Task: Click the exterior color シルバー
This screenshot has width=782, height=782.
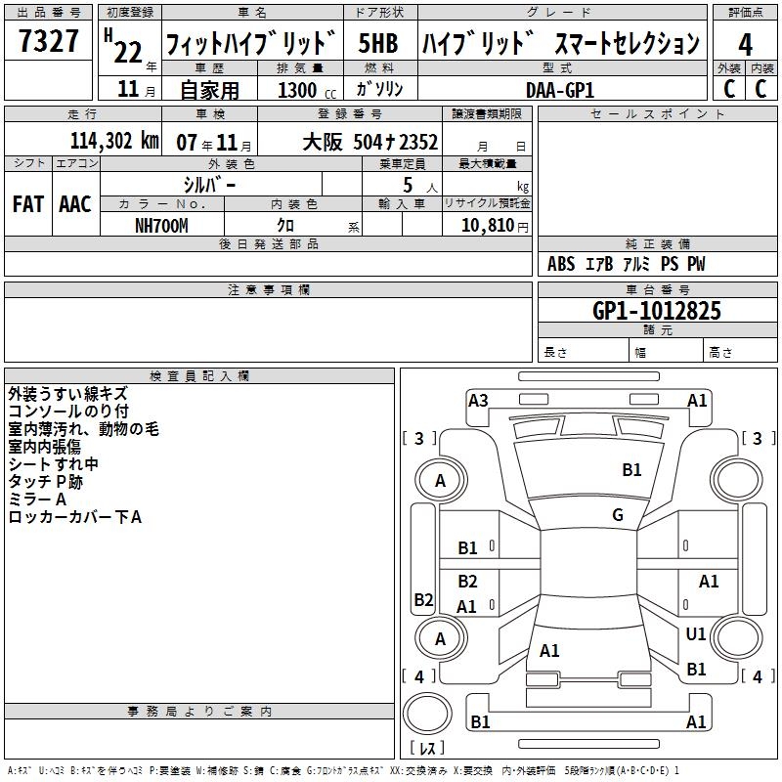Action: point(209,185)
